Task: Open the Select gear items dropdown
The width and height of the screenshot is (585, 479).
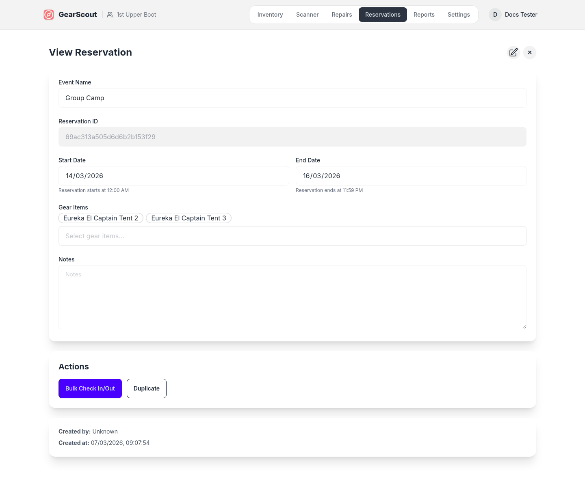Action: [292, 236]
